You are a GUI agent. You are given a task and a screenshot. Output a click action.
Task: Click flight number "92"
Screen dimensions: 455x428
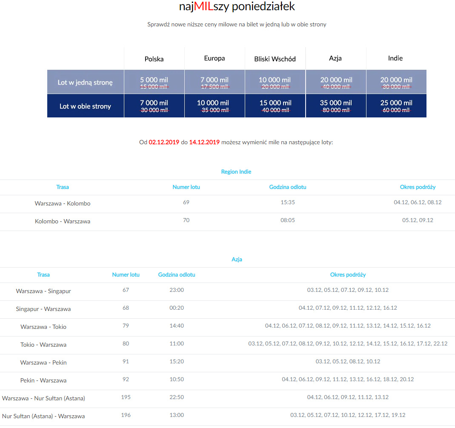point(126,379)
